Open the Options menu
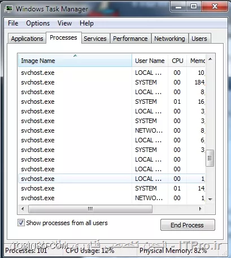231x258 pixels. (38, 23)
